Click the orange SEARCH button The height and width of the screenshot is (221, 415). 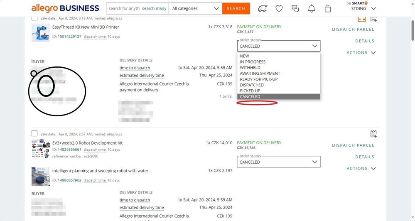(x=236, y=8)
